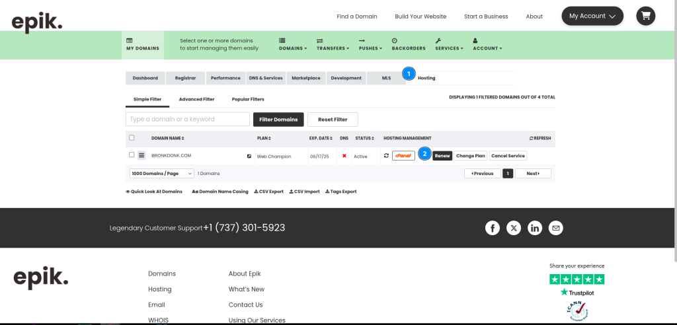Switch to the DNS & Services tab
Image resolution: width=677 pixels, height=325 pixels.
click(266, 78)
